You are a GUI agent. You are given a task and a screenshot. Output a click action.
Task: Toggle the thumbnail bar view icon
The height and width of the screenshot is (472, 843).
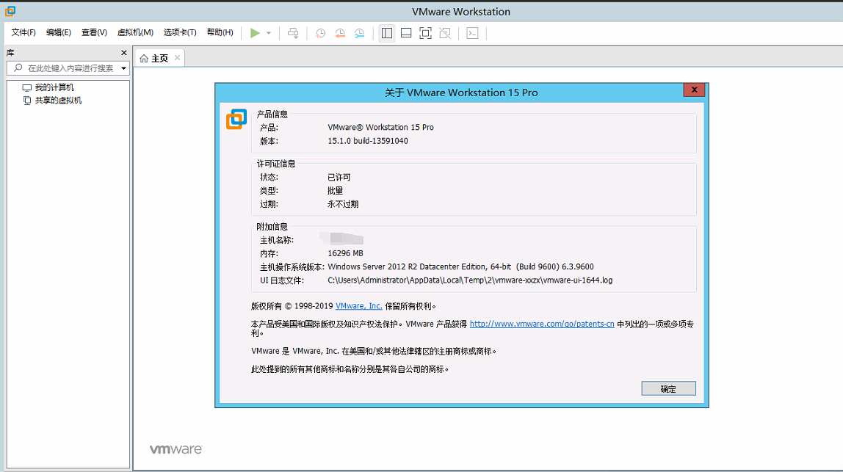click(x=407, y=33)
